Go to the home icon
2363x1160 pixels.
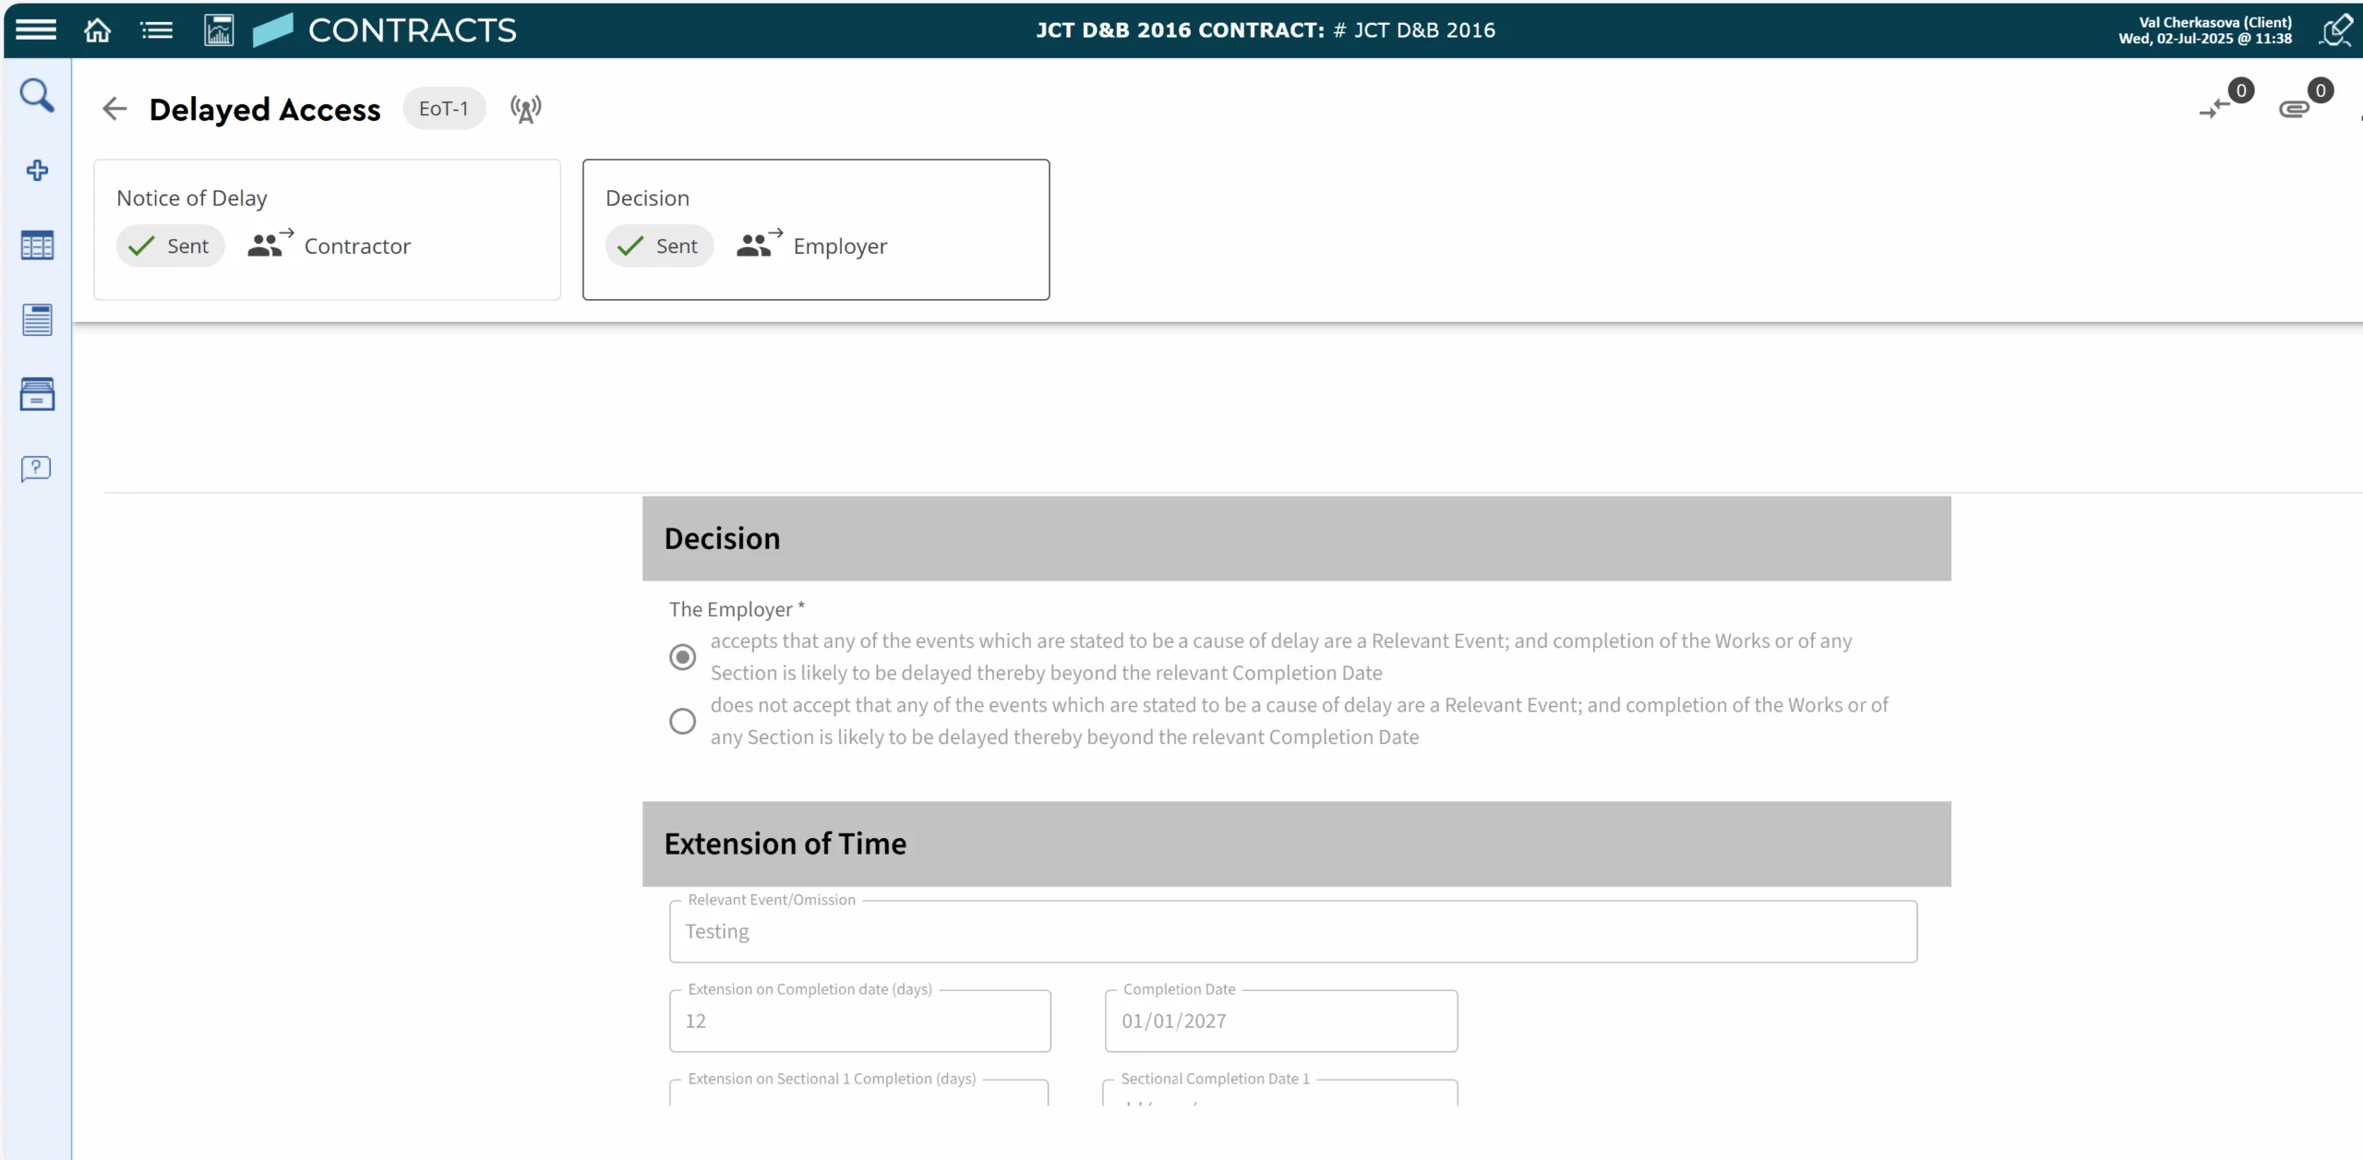pyautogui.click(x=97, y=30)
